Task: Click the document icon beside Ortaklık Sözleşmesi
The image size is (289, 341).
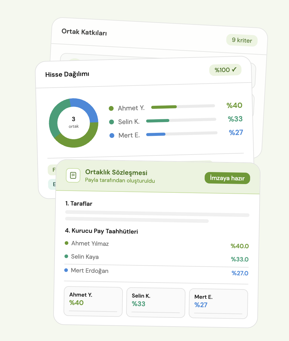Action: click(x=73, y=175)
